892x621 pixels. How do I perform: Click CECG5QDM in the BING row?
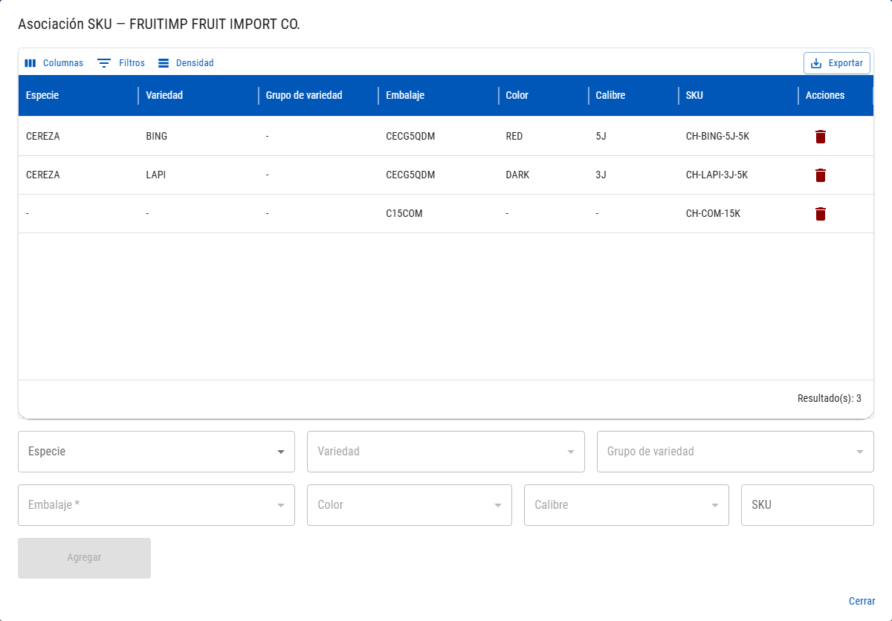(410, 137)
